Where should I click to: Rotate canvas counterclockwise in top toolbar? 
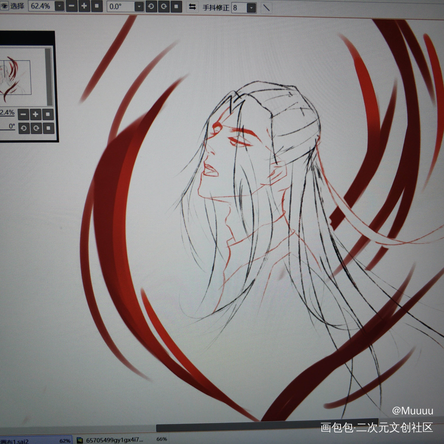151,7
